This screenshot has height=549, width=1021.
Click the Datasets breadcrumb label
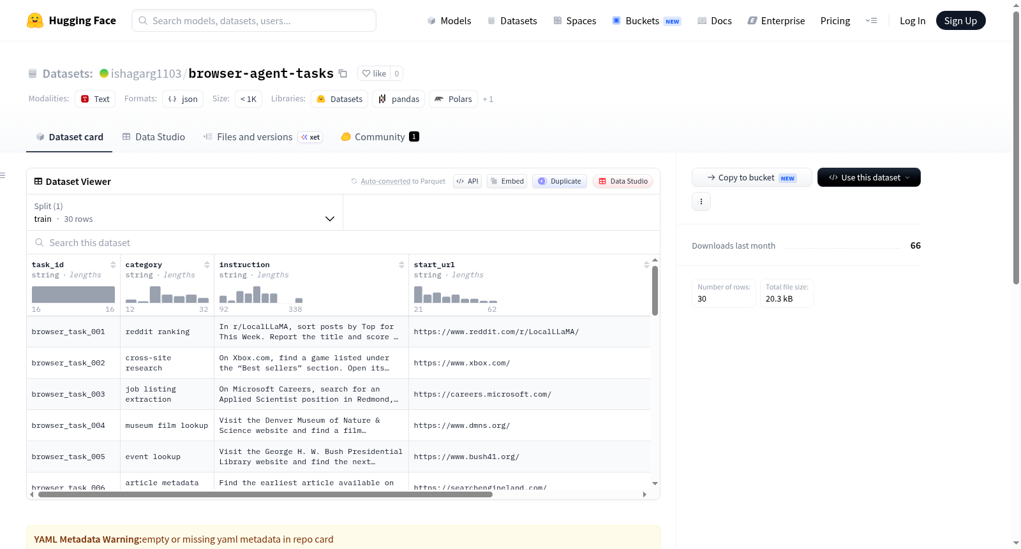pyautogui.click(x=68, y=73)
